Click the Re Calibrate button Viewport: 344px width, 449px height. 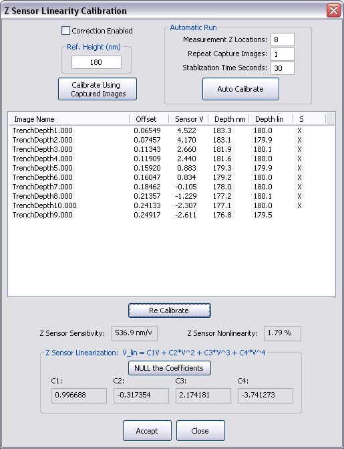tap(170, 310)
